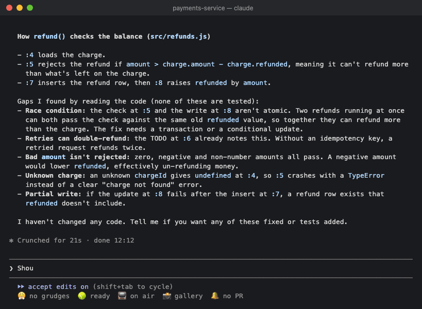
Task: Click the bell icon beside no PR
Action: coord(215,296)
